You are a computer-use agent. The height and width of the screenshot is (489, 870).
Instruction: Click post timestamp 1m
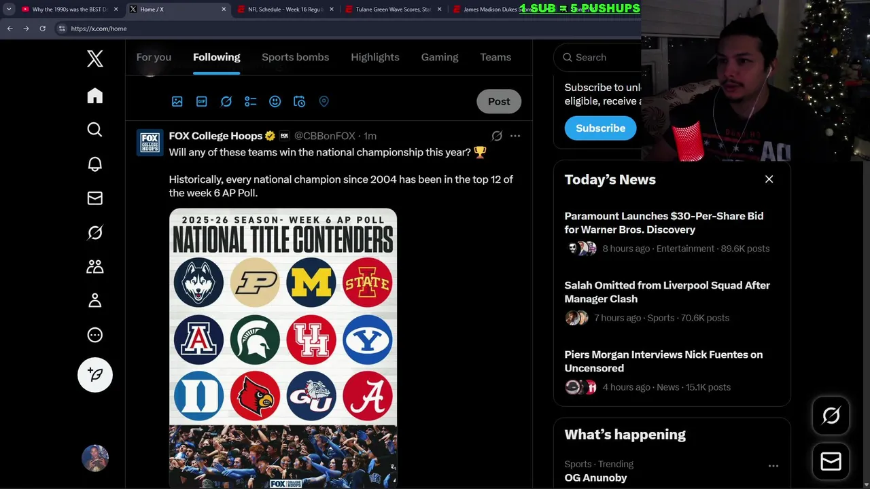[370, 136]
